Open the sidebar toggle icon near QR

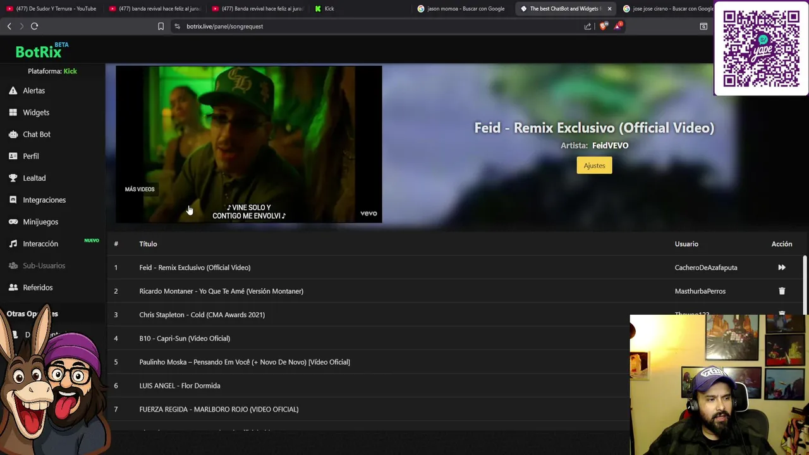[703, 27]
